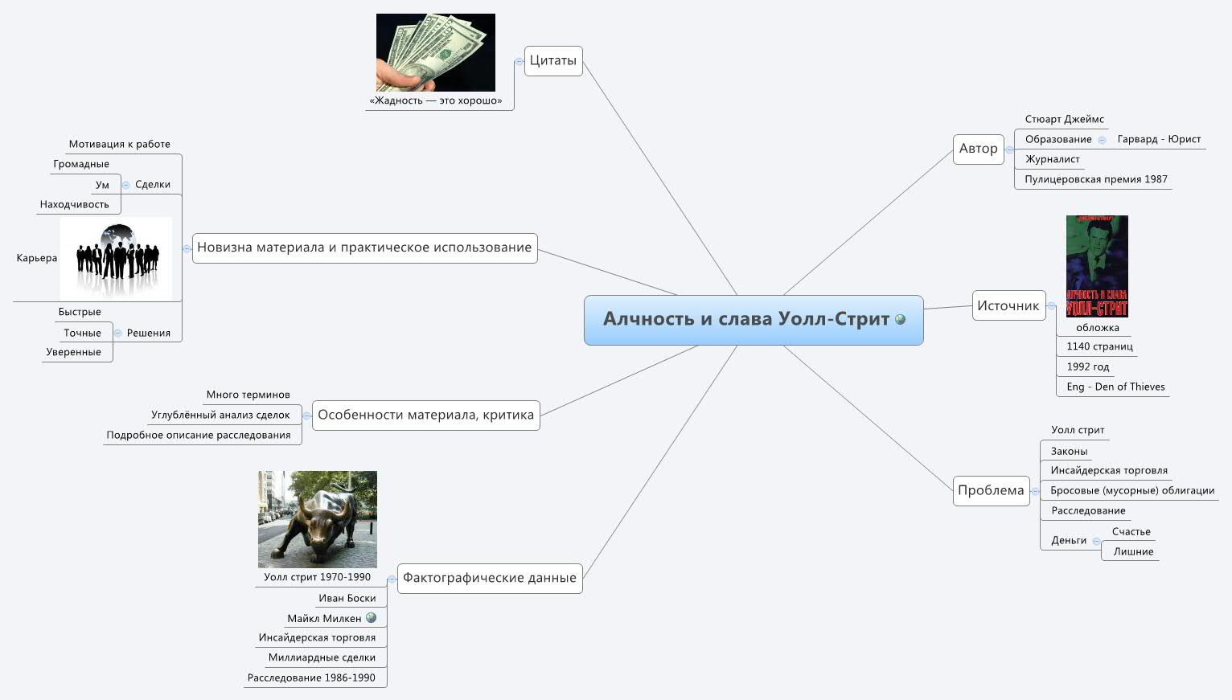The image size is (1232, 700).
Task: Collapse the Автор branch
Action: pos(1009,149)
